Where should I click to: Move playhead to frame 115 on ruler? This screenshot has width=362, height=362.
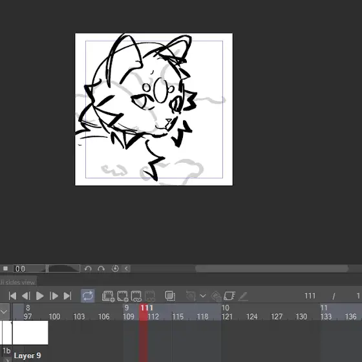click(x=178, y=316)
